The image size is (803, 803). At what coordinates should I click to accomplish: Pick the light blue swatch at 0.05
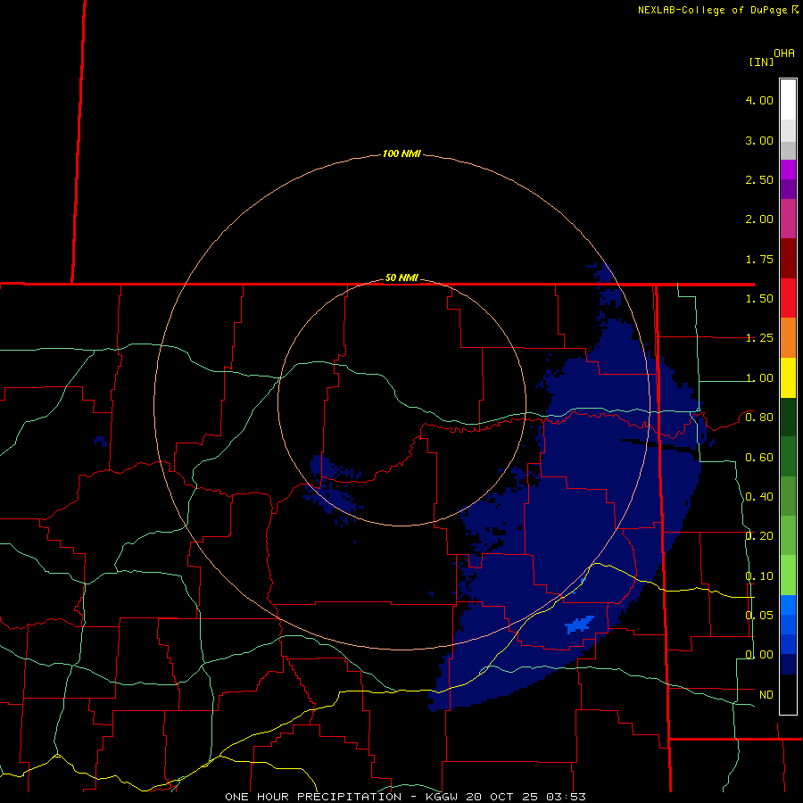[788, 605]
